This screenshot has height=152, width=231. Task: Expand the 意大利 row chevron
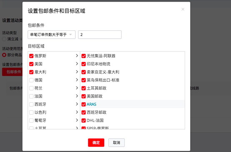(x=77, y=72)
